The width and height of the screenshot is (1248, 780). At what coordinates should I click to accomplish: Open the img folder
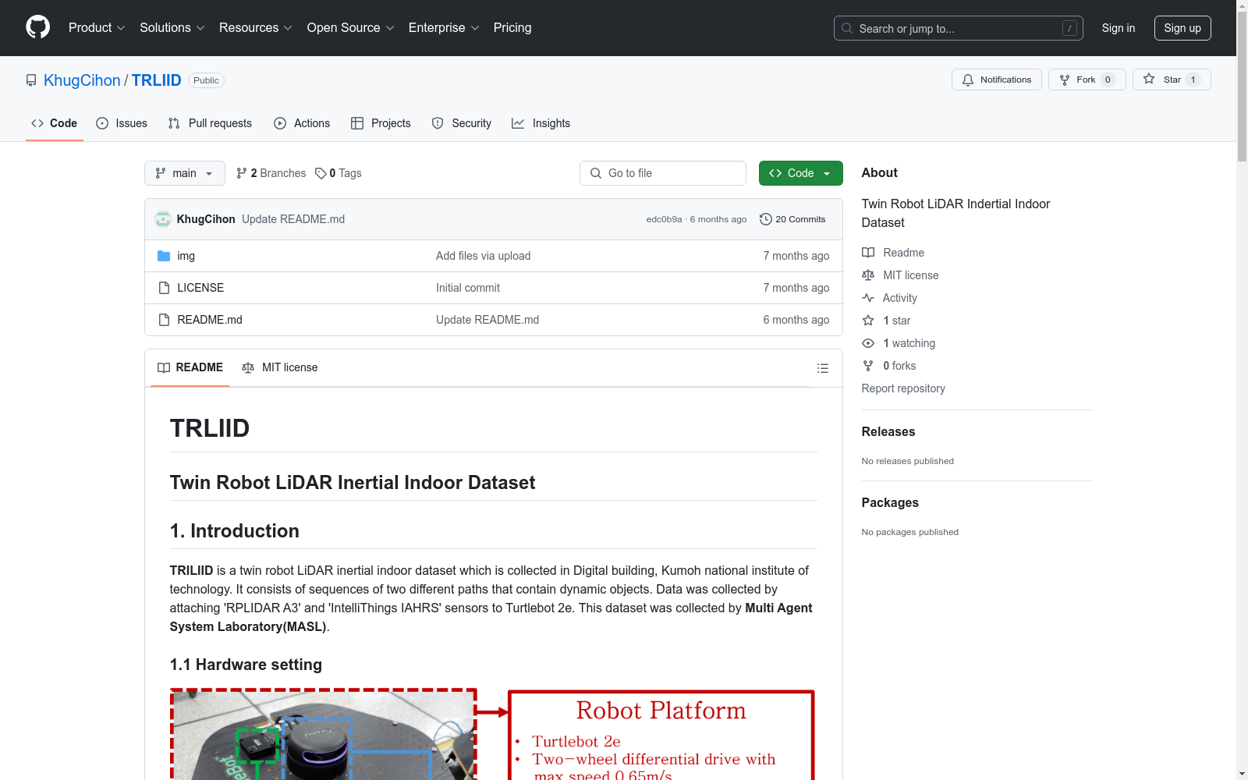coord(186,256)
